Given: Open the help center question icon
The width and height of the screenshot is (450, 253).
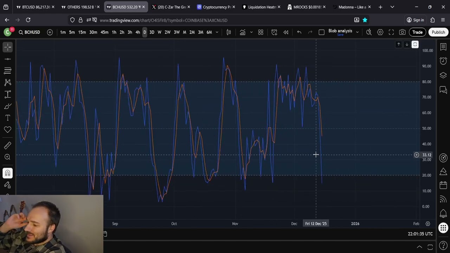Looking at the screenshot, I should tap(443, 246).
